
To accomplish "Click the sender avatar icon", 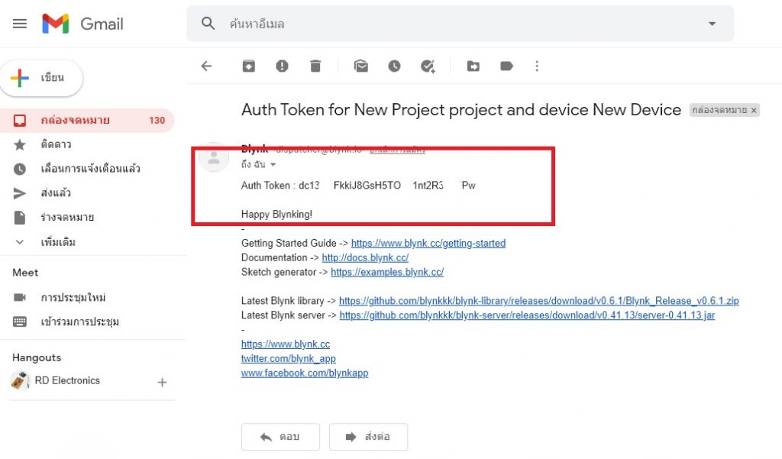I will coord(214,157).
